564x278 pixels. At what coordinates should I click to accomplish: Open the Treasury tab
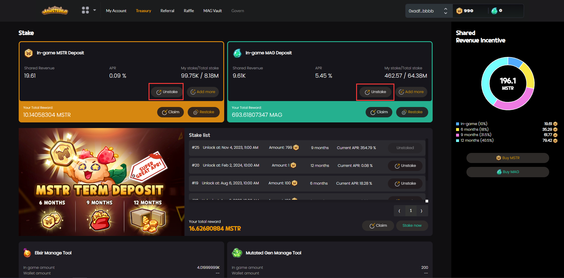(144, 11)
